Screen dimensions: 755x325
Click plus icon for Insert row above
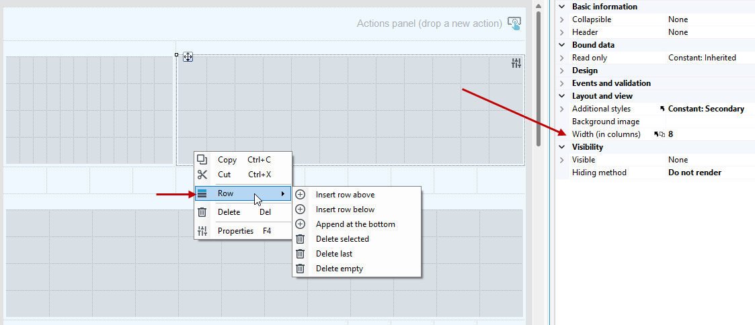(300, 195)
